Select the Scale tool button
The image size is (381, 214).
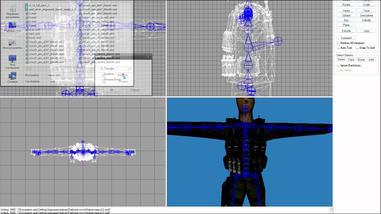click(366, 5)
